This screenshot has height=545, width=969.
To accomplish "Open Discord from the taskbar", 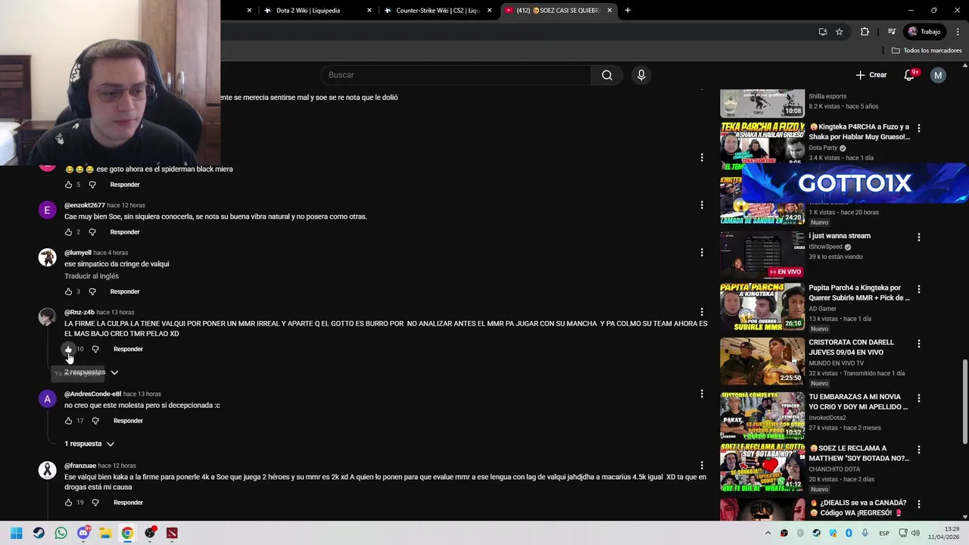I will tap(83, 533).
